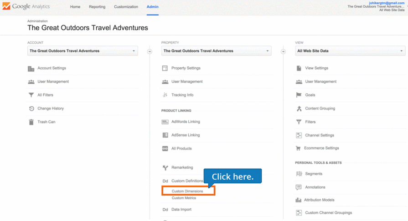Open the Account selector dropdown
The height and width of the screenshot is (221, 408).
point(83,51)
